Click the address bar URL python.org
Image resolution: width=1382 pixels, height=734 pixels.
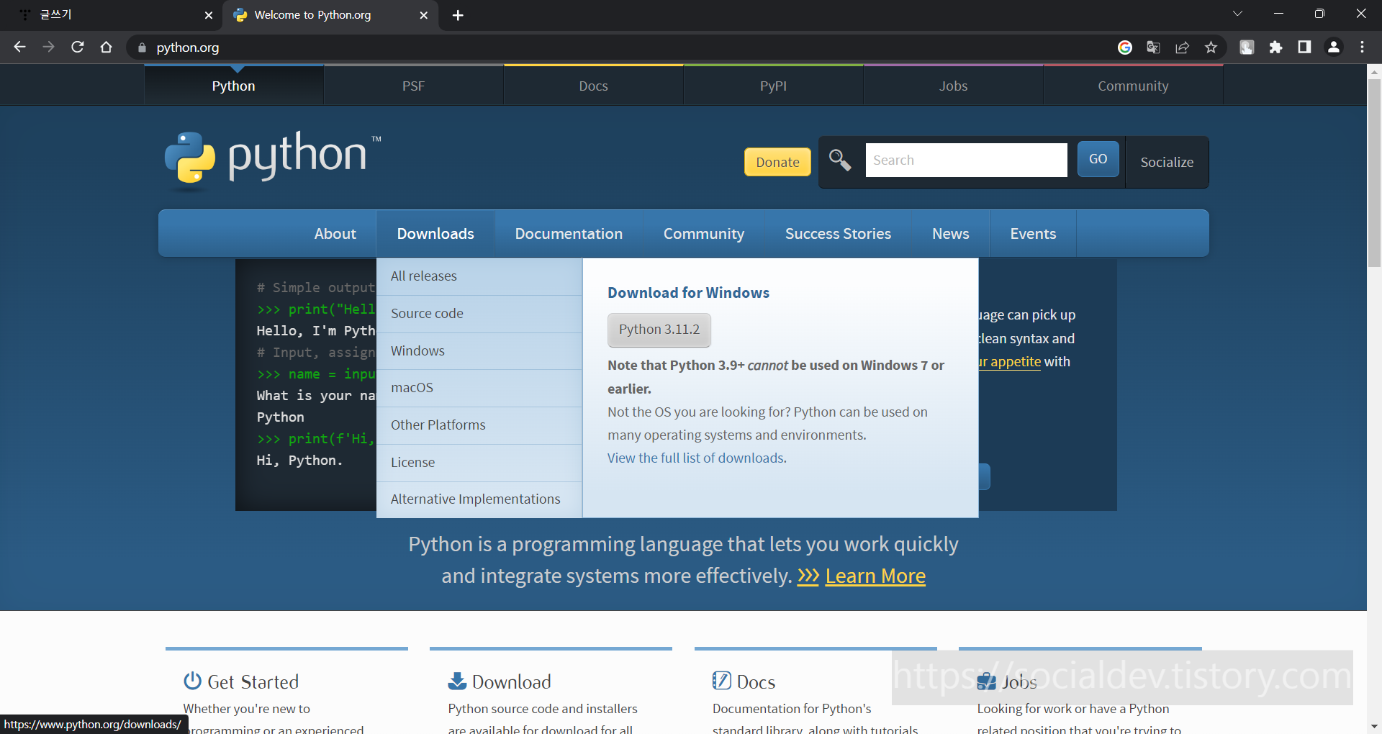click(188, 47)
